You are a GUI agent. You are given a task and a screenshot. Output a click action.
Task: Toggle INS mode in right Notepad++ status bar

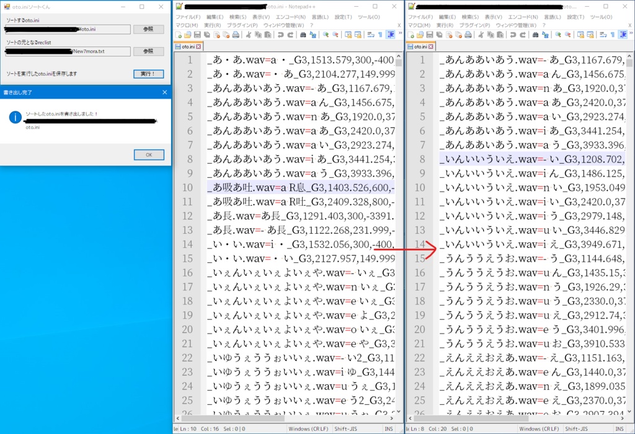click(x=620, y=429)
